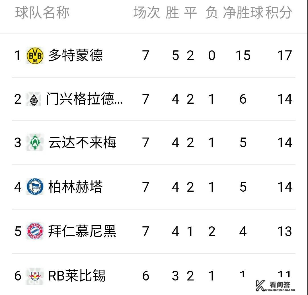Open the 门兴格拉德 team name link
308x295 pixels.
[x=84, y=99]
